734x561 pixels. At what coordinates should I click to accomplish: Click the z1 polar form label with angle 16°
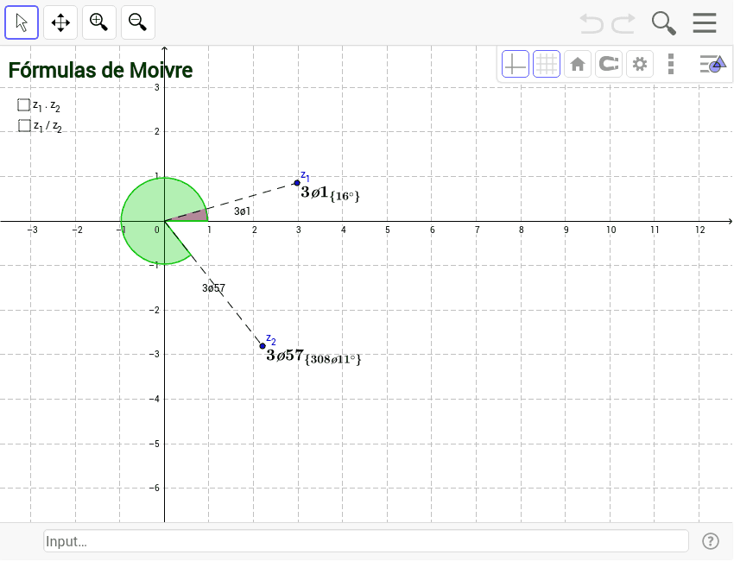330,193
